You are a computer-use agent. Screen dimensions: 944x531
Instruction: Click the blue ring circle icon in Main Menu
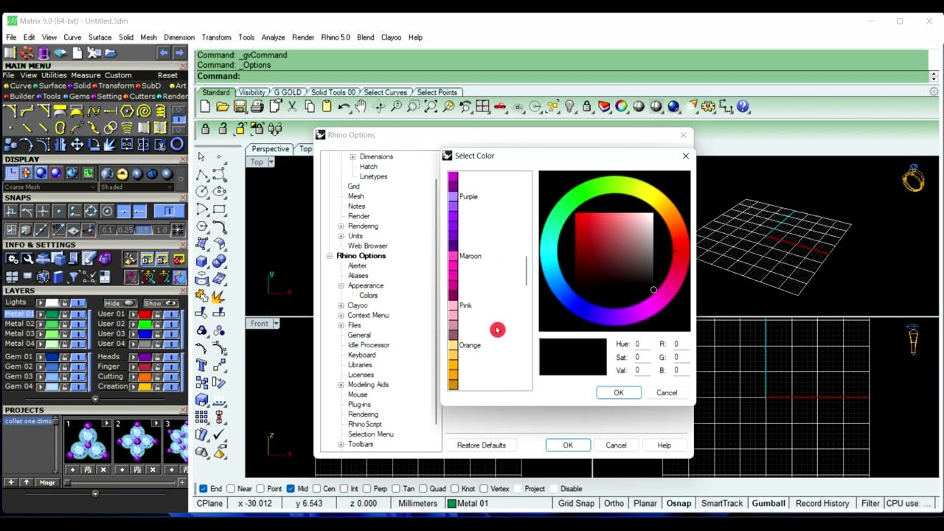(178, 145)
